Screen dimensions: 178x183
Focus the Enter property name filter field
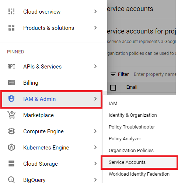(155, 74)
